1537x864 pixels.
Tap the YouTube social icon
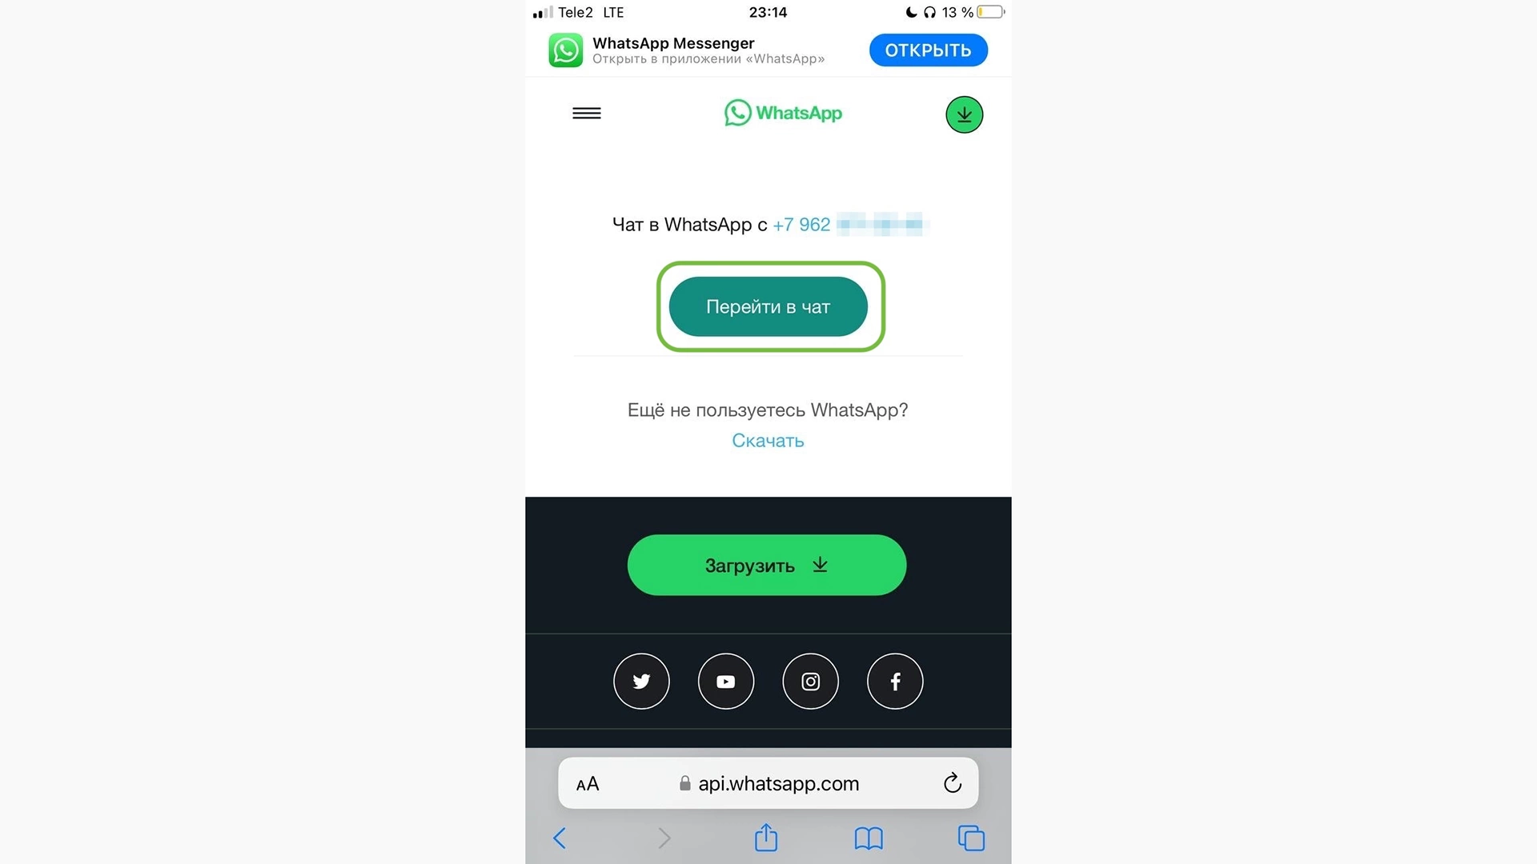click(x=725, y=681)
